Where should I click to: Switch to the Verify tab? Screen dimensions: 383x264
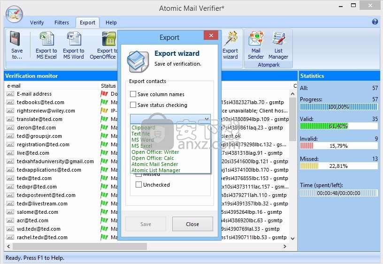tap(37, 23)
